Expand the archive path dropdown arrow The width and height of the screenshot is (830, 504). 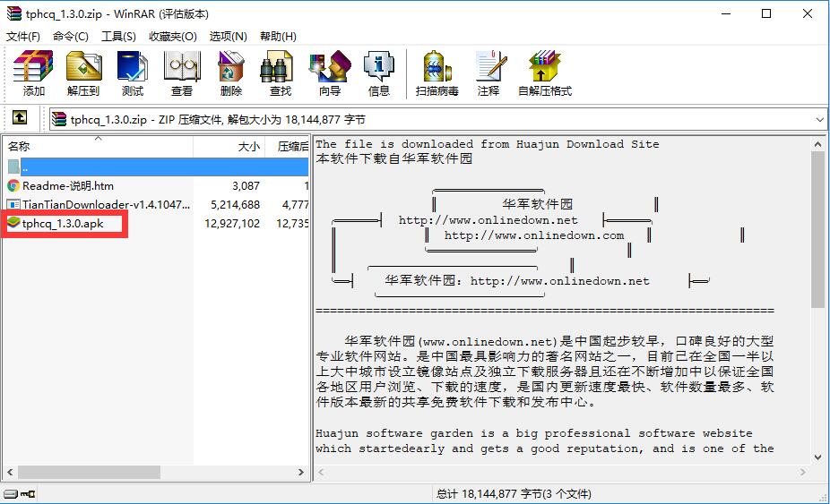coord(820,120)
